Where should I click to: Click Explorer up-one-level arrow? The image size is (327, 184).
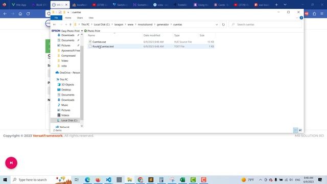[71, 25]
